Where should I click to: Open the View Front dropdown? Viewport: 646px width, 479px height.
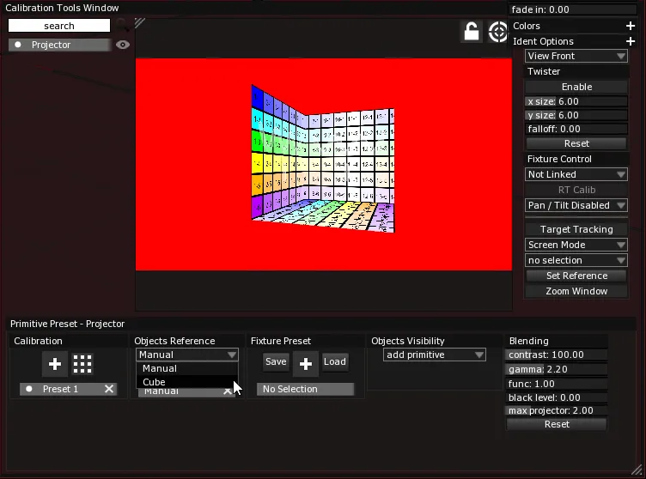pos(576,56)
